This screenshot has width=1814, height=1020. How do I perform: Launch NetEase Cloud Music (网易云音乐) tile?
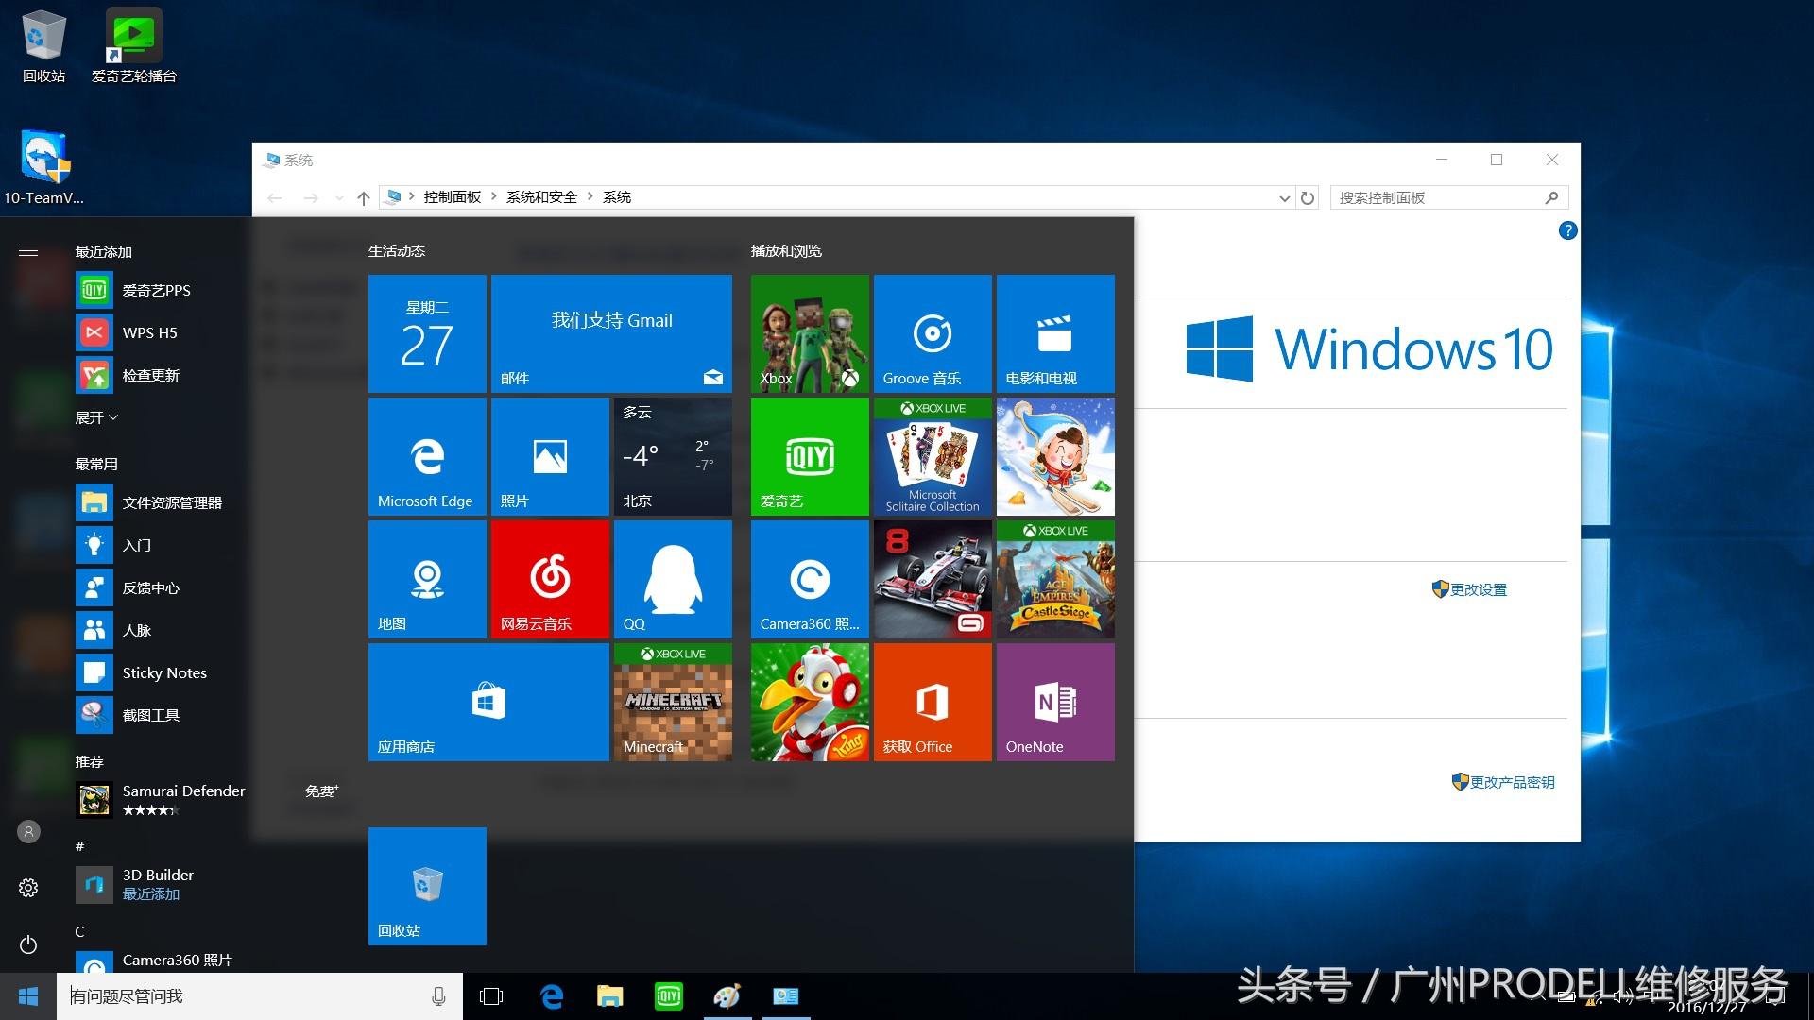tap(550, 579)
